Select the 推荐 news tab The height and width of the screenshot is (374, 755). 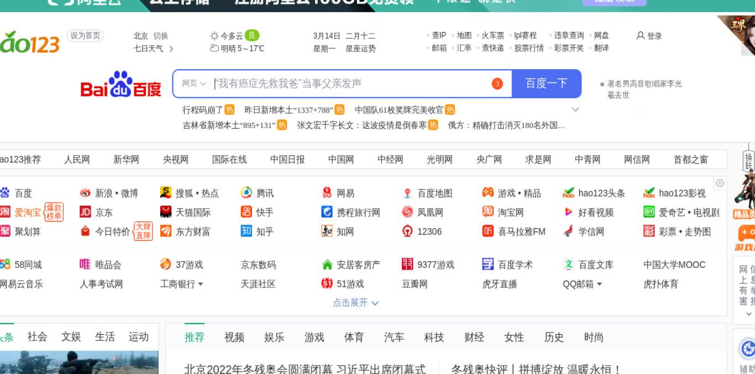pyautogui.click(x=195, y=337)
